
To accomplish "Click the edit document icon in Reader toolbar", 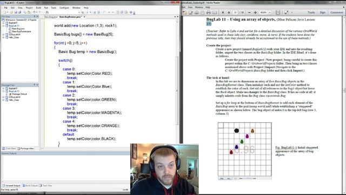I will tap(191, 12).
